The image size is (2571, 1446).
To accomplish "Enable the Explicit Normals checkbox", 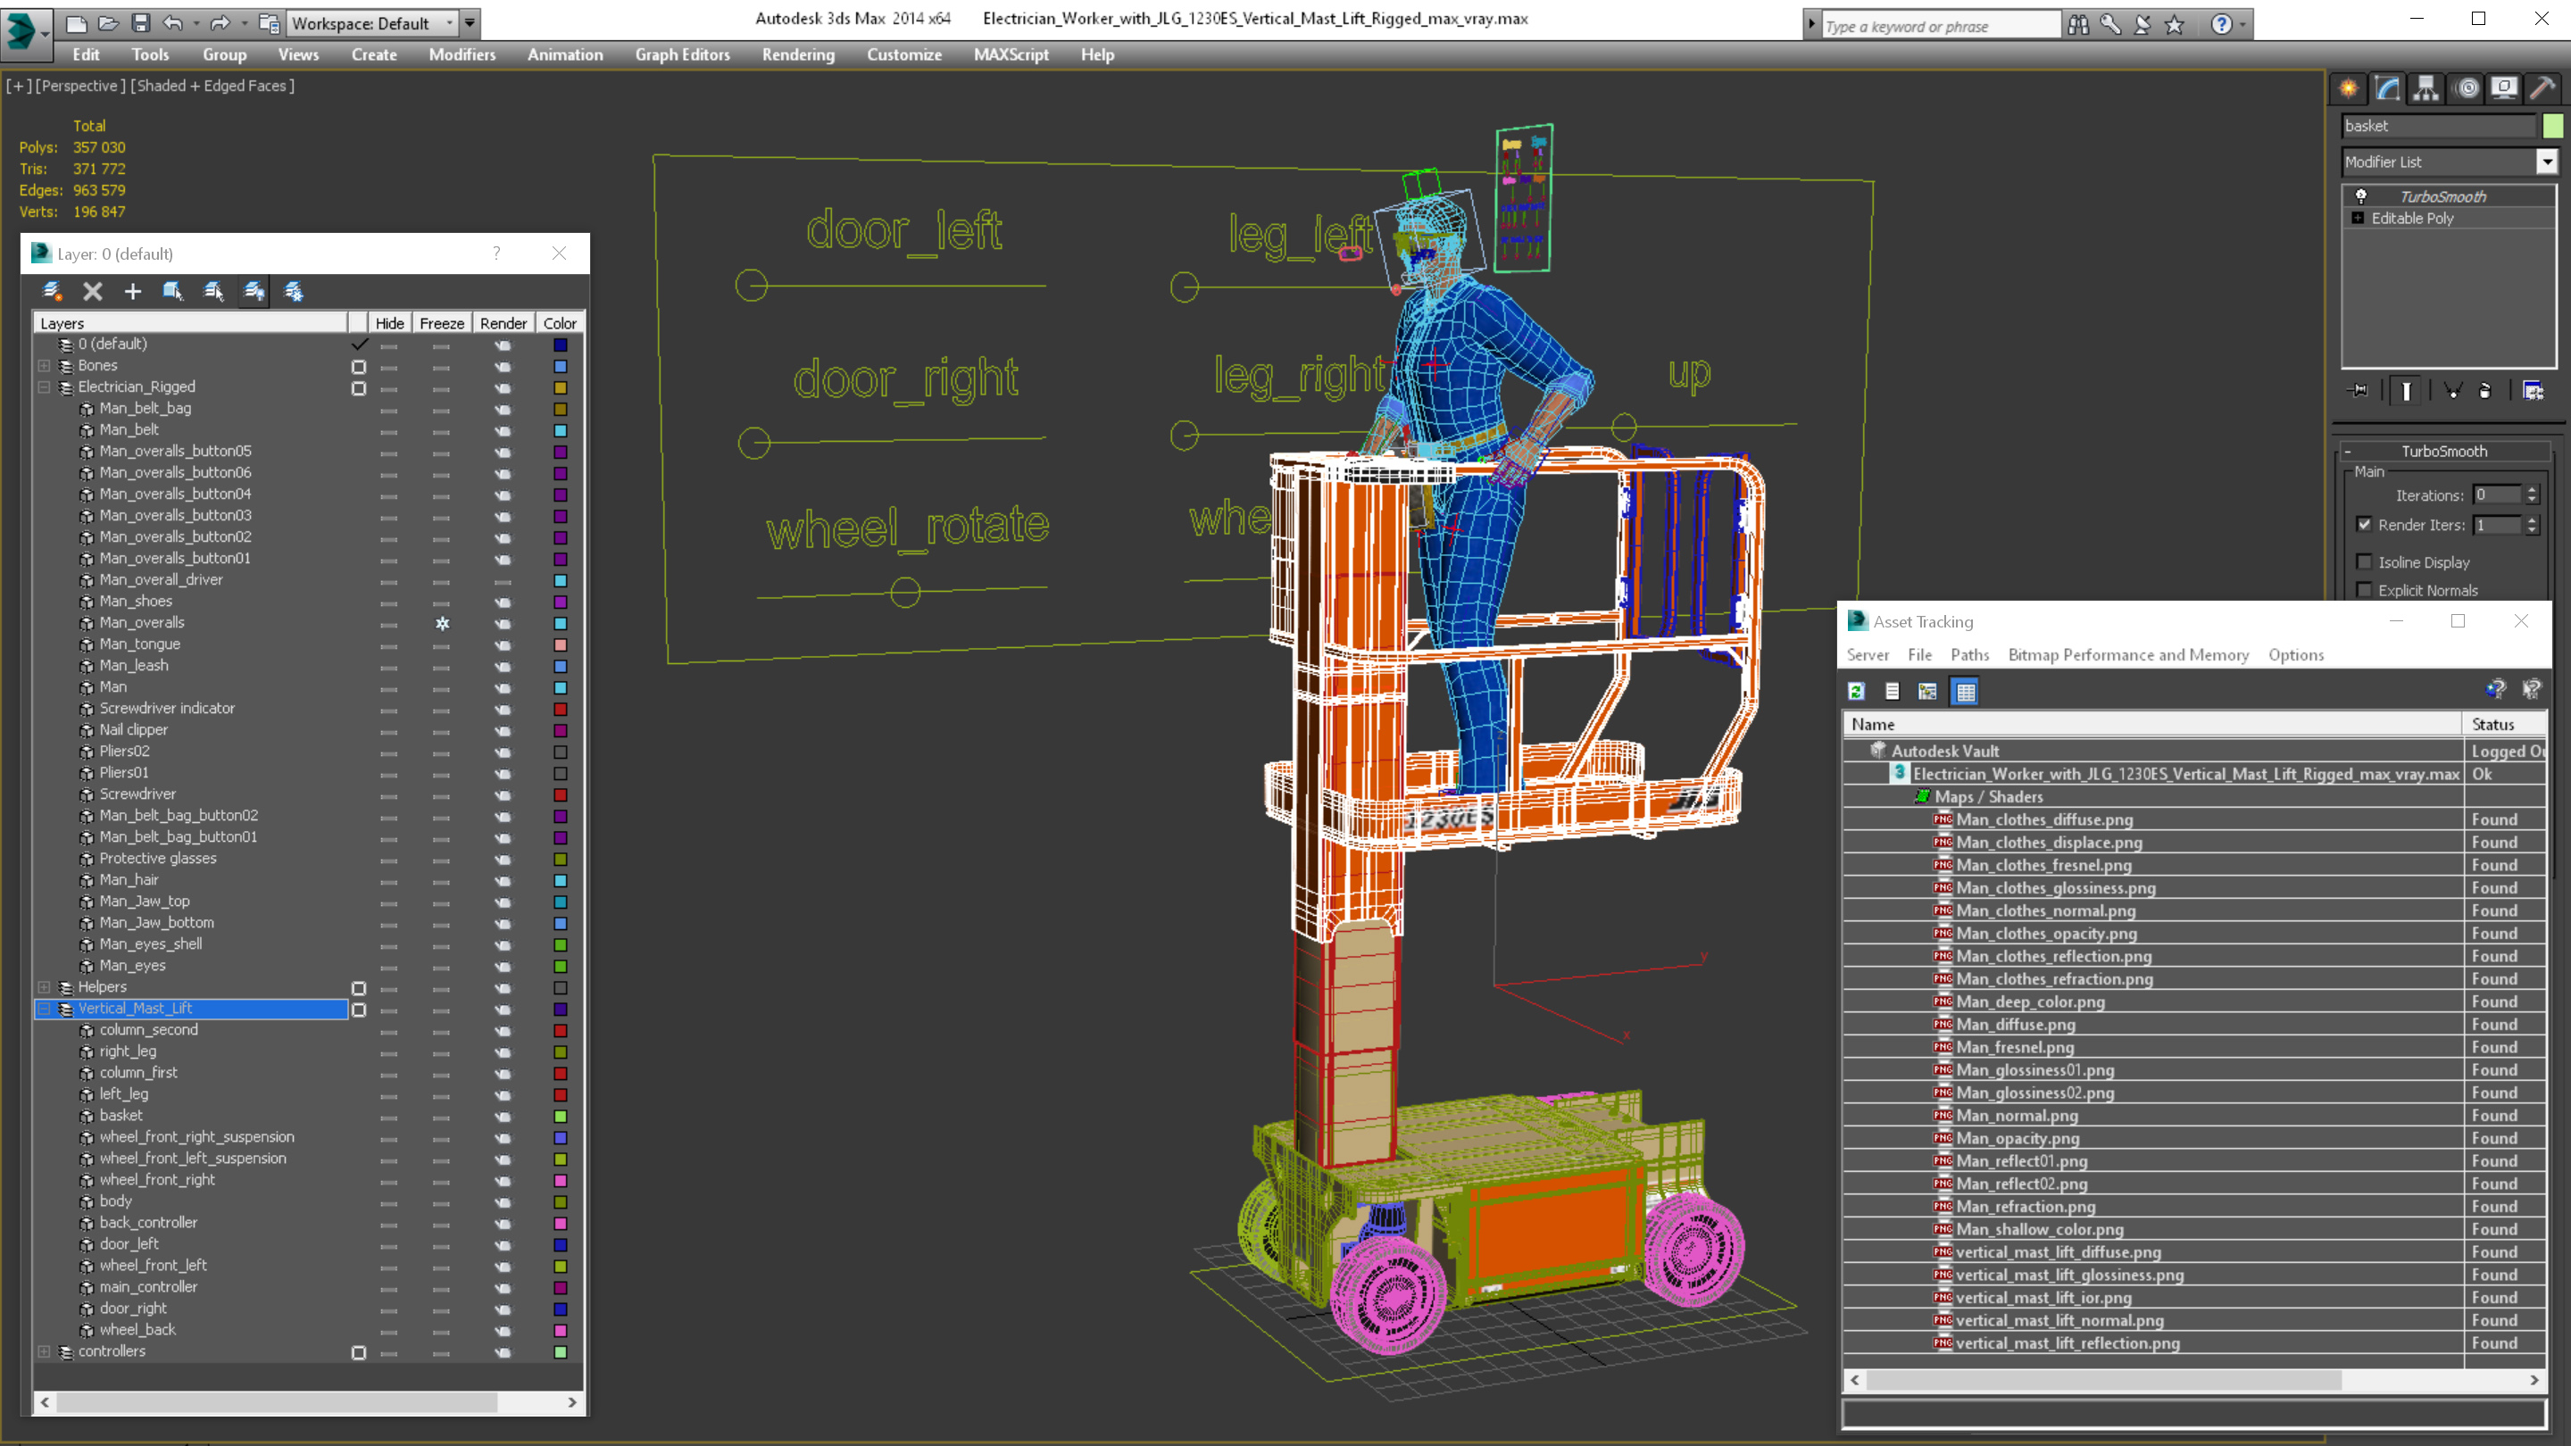I will click(x=2365, y=590).
